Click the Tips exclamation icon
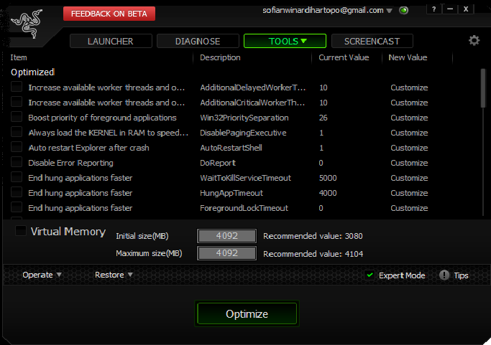Image resolution: width=491 pixels, height=345 pixels. coord(444,275)
